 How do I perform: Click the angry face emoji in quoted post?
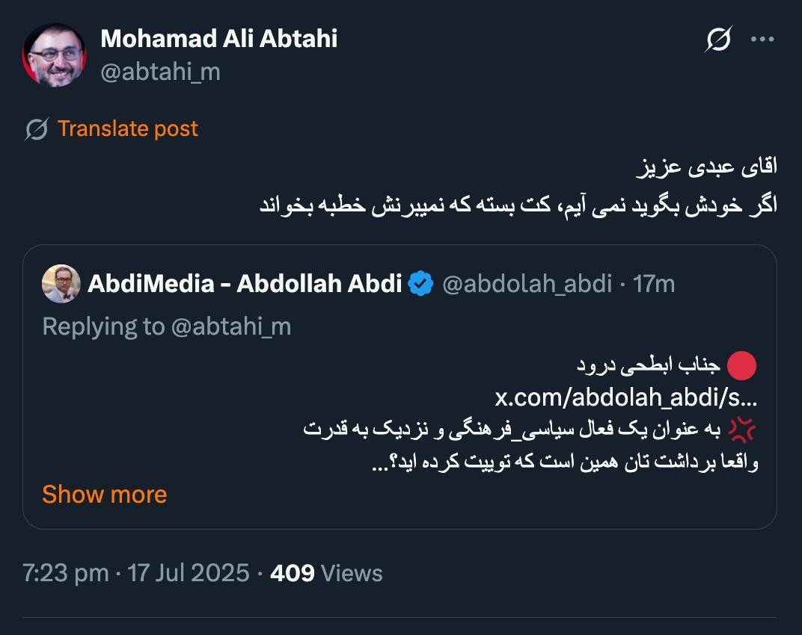[x=742, y=430]
